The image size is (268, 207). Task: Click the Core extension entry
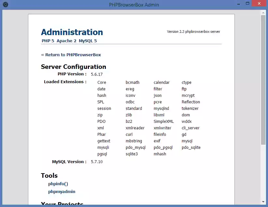102,83
